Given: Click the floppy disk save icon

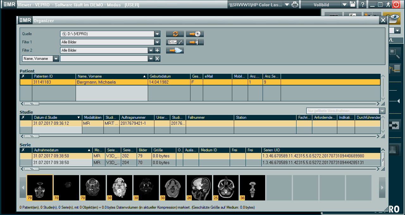Looking at the screenshot, I should point(353,4).
